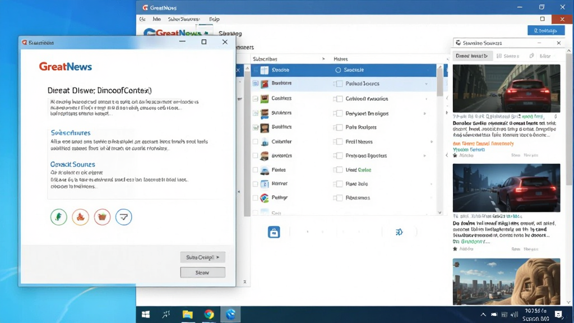Click the blue globe app in the taskbar

tap(230, 314)
